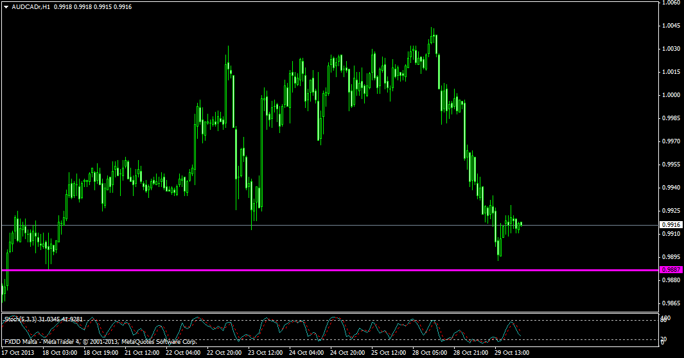This screenshot has height=358, width=684.
Task: Click the 1.0030 price axis label
Action: click(x=671, y=49)
